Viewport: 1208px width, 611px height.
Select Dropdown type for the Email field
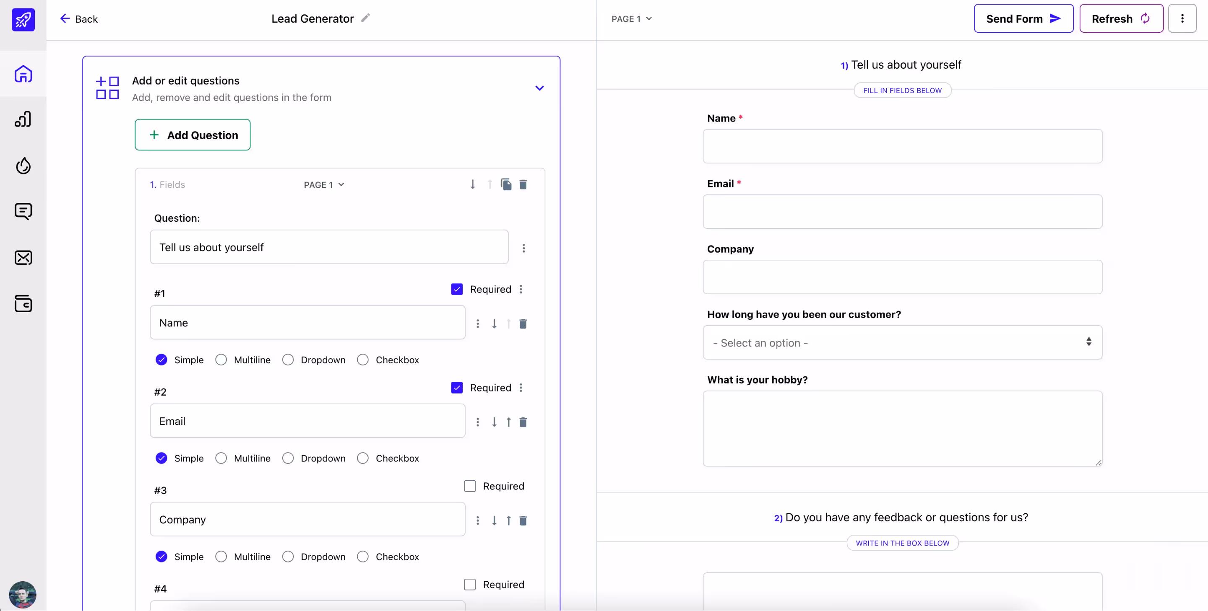tap(288, 458)
